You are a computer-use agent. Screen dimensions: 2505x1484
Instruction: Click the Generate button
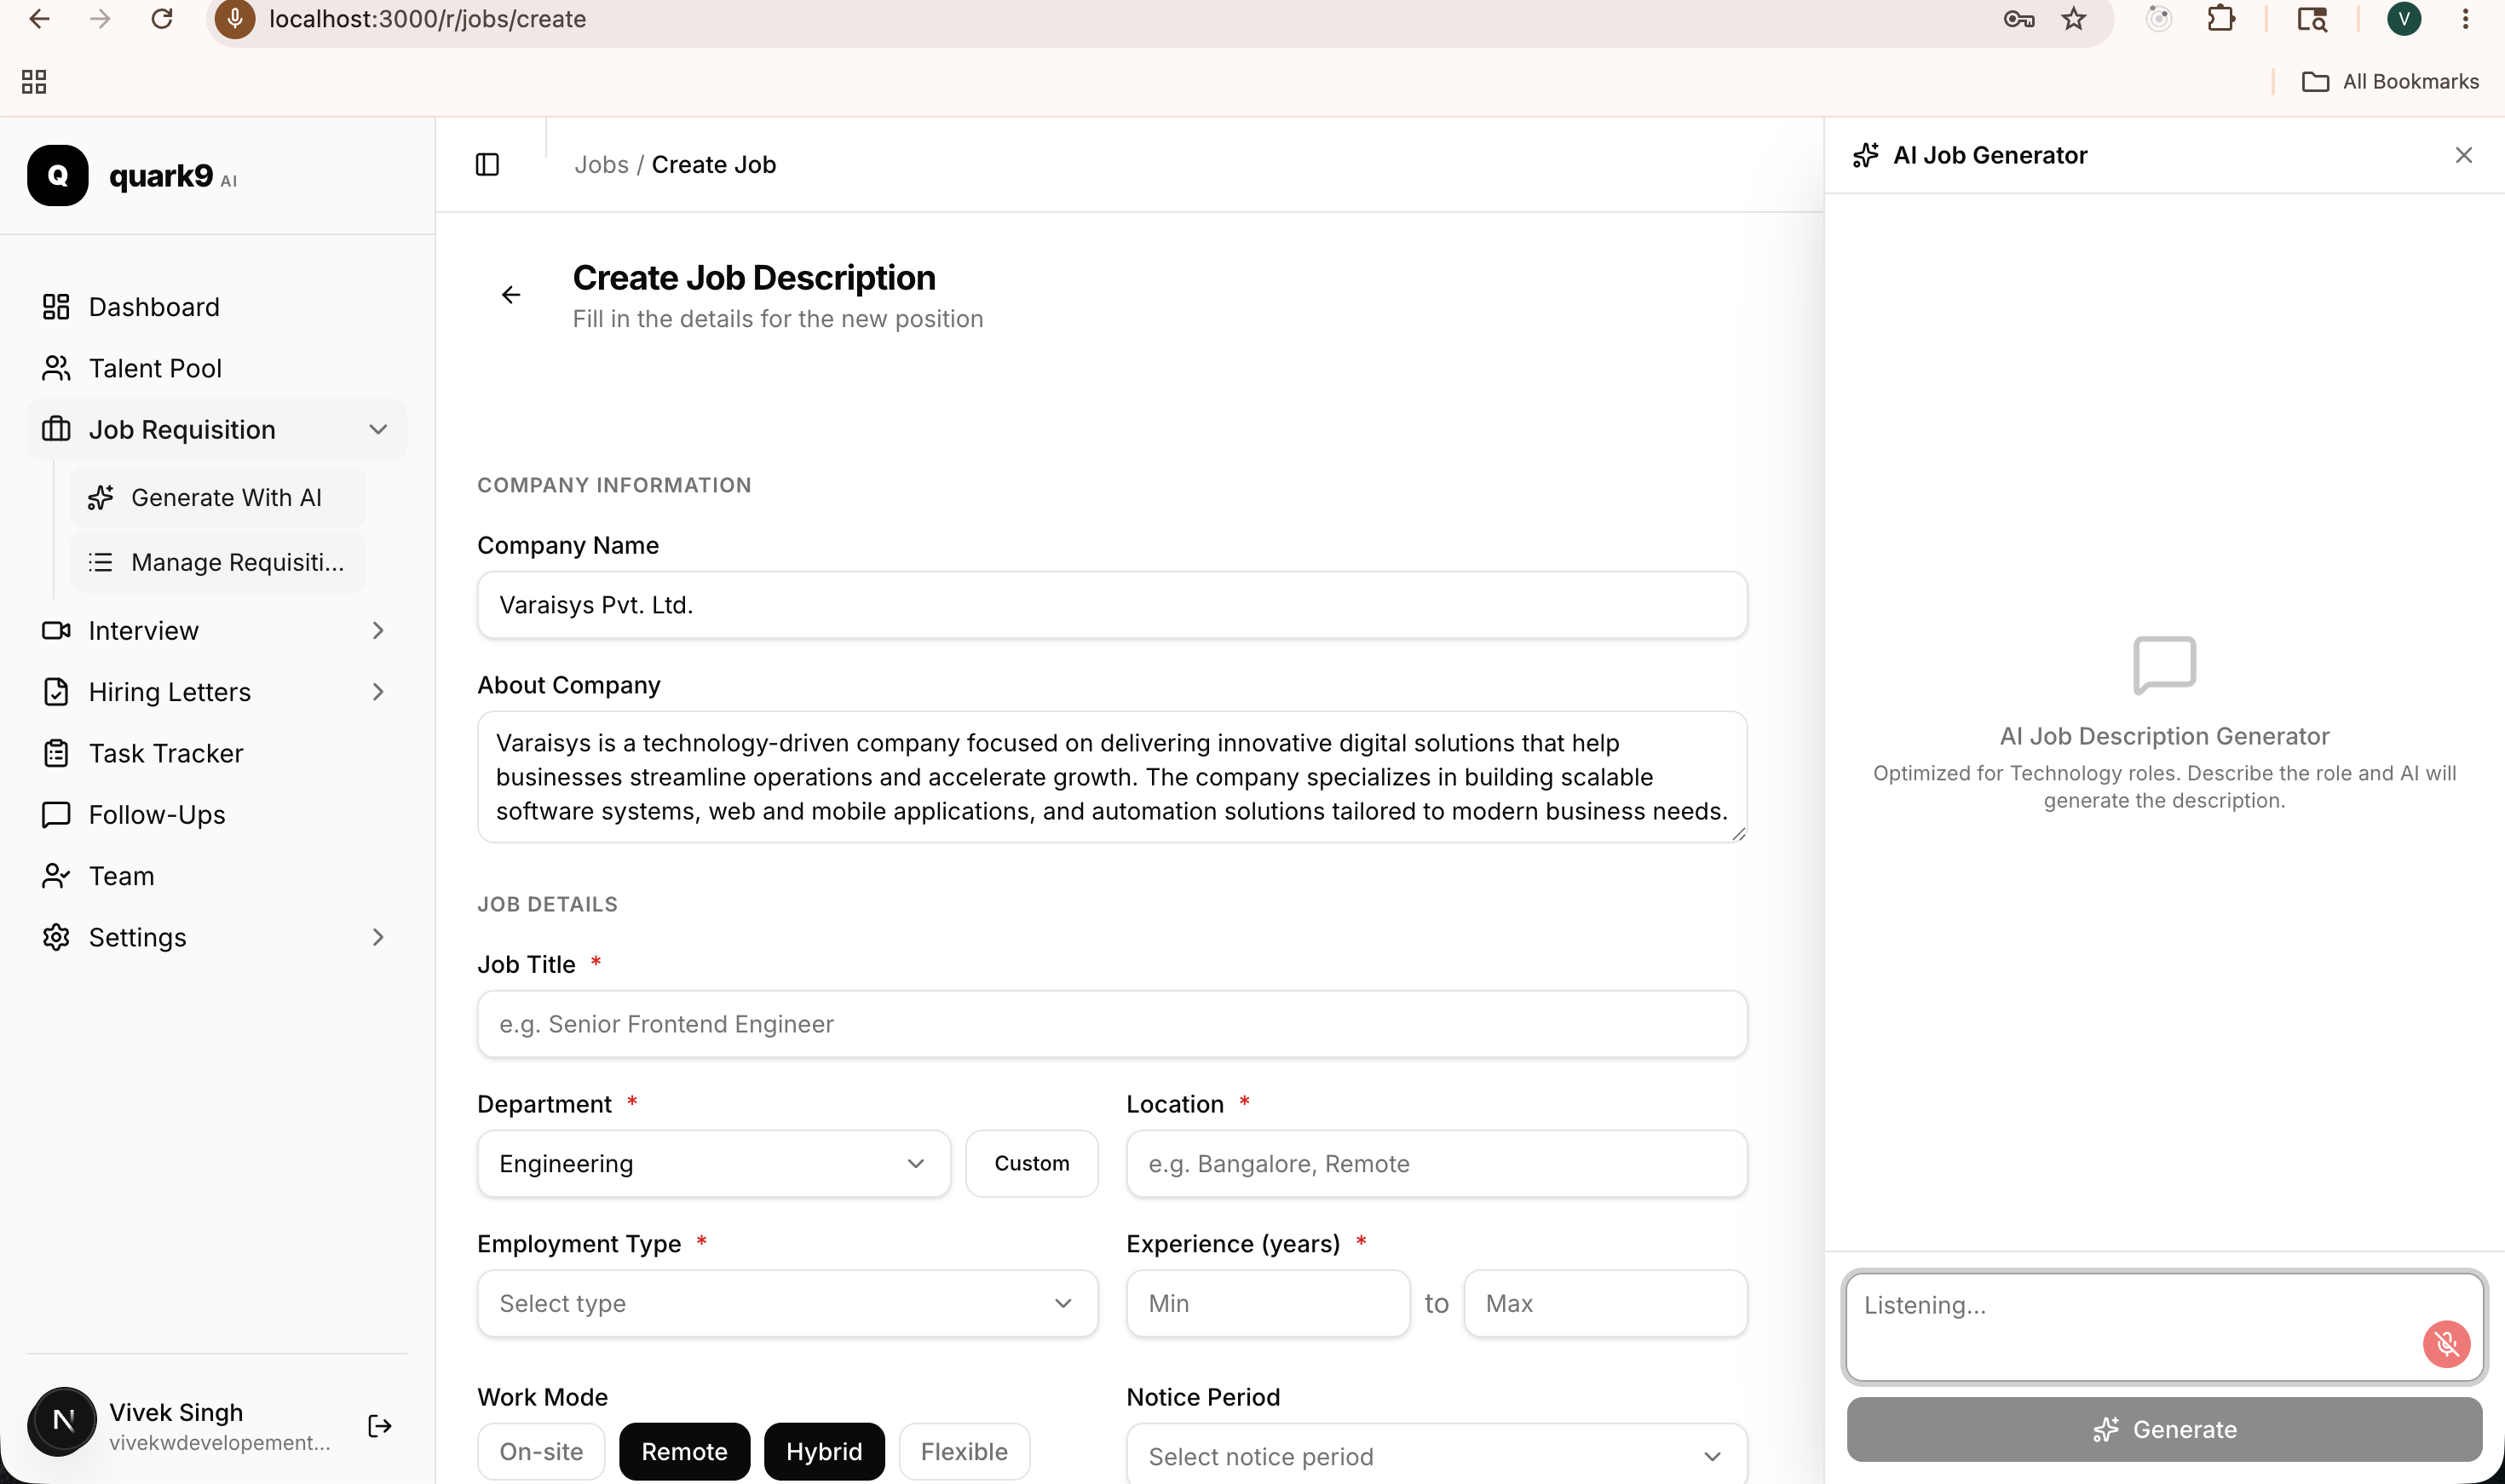pos(2164,1429)
